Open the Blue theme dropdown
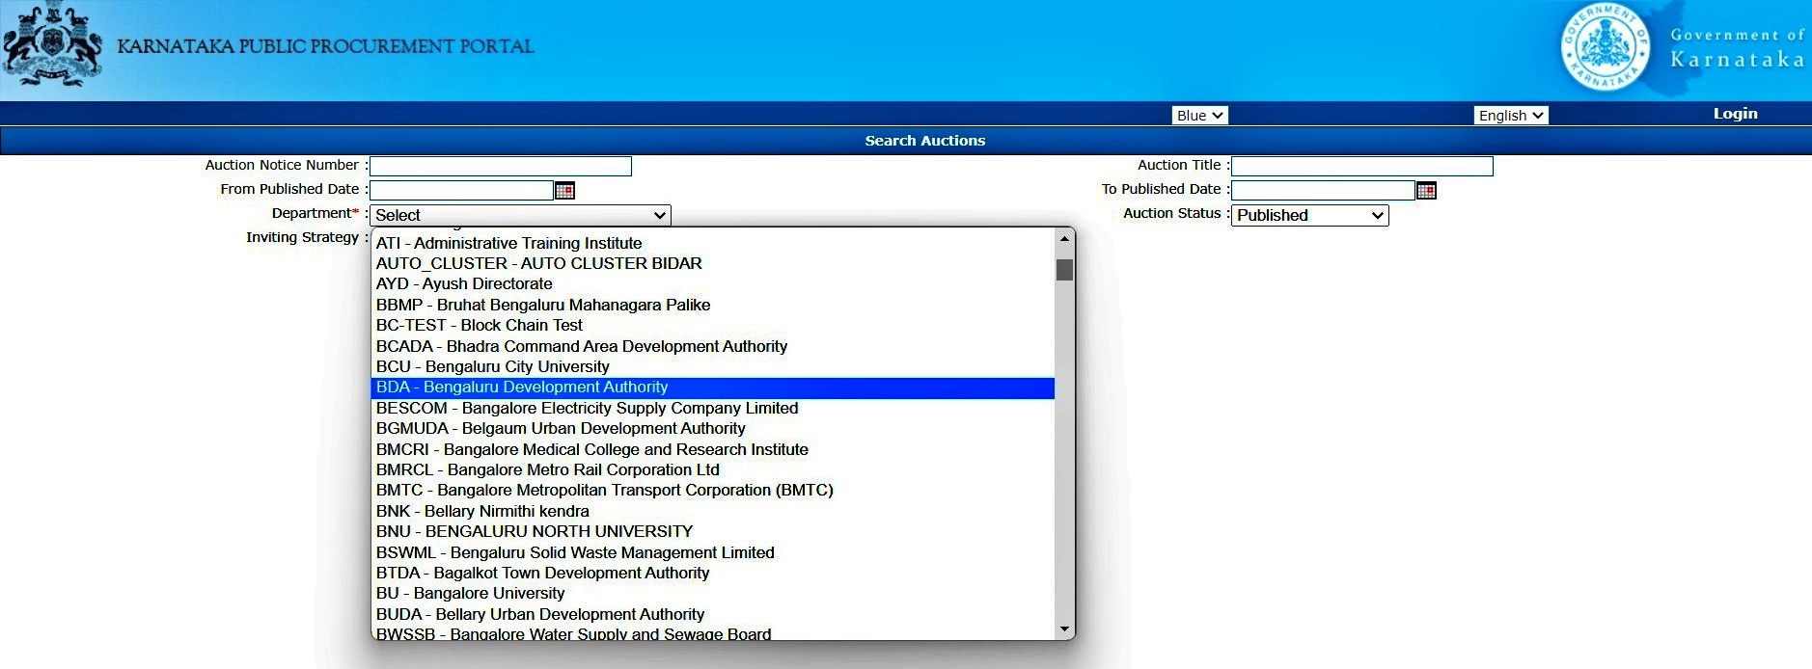This screenshot has width=1812, height=669. [1199, 115]
